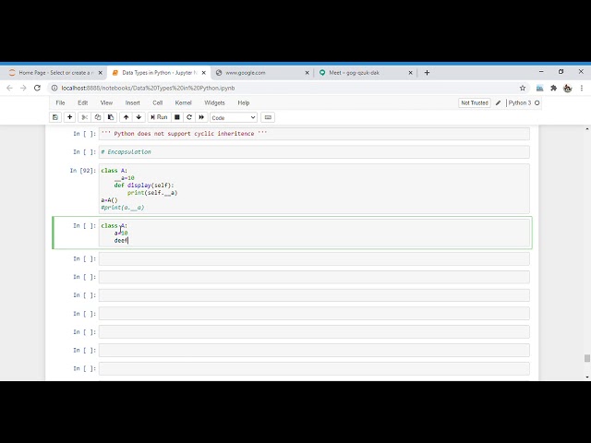This screenshot has width=591, height=443.
Task: Open the Chrome profile avatar
Action: pyautogui.click(x=567, y=89)
